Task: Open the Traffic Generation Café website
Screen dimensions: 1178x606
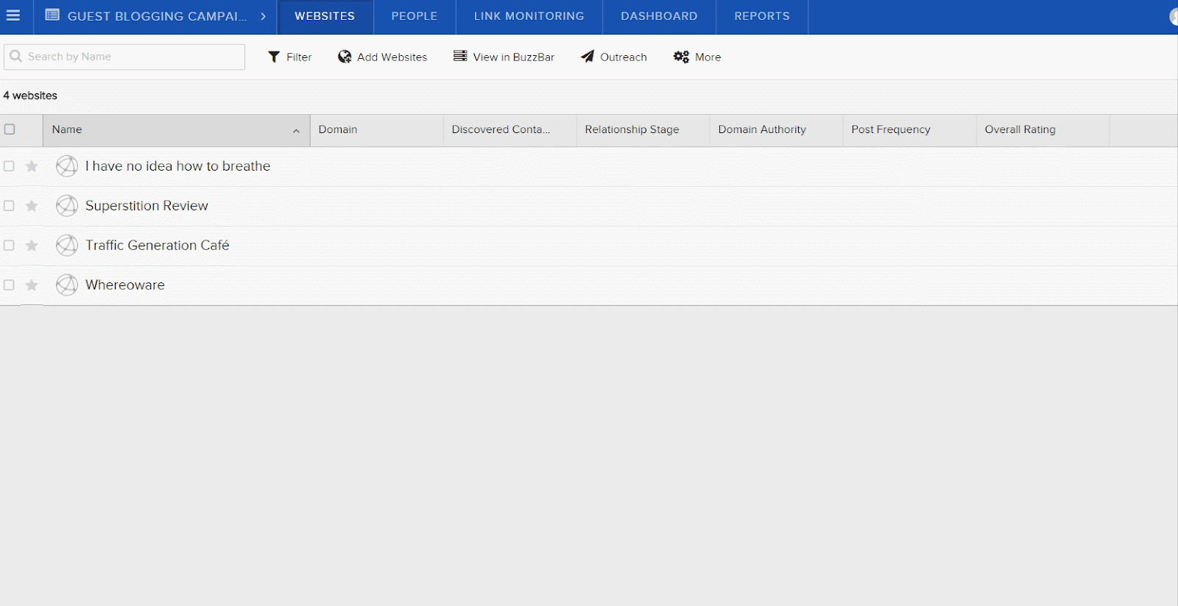Action: pyautogui.click(x=157, y=245)
